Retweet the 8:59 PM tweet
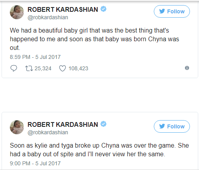This screenshot has width=199, height=170. point(29,68)
